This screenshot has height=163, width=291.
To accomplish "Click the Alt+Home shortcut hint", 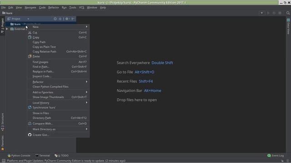I will click(153, 91).
